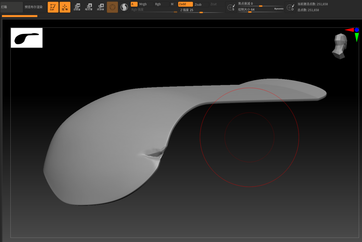The image size is (362, 242).
Task: Switch to Zsub sculpt mode
Action: point(198,4)
